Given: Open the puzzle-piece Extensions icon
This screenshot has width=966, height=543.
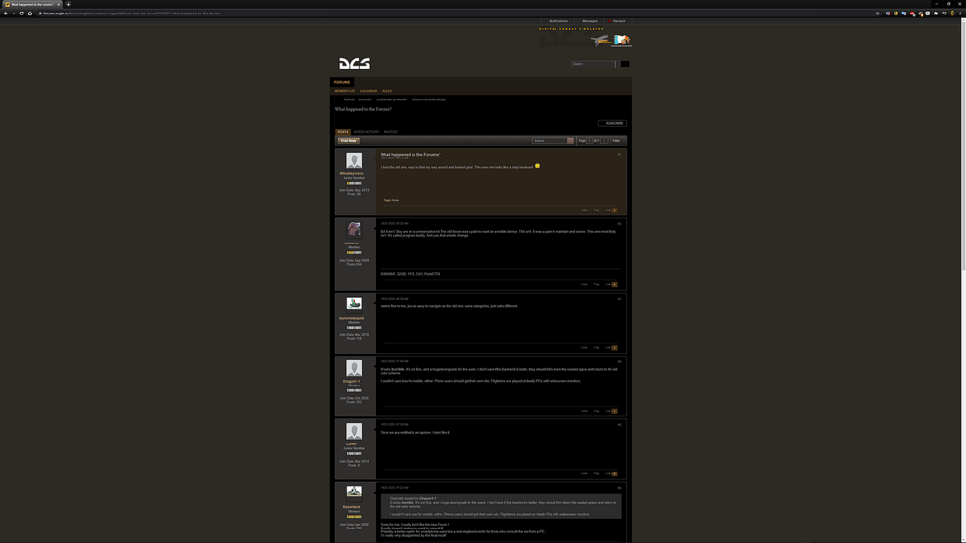Looking at the screenshot, I should 936,13.
